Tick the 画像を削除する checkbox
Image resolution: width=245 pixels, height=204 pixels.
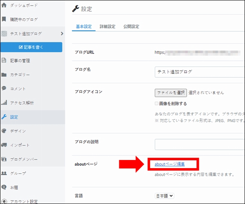coord(156,103)
